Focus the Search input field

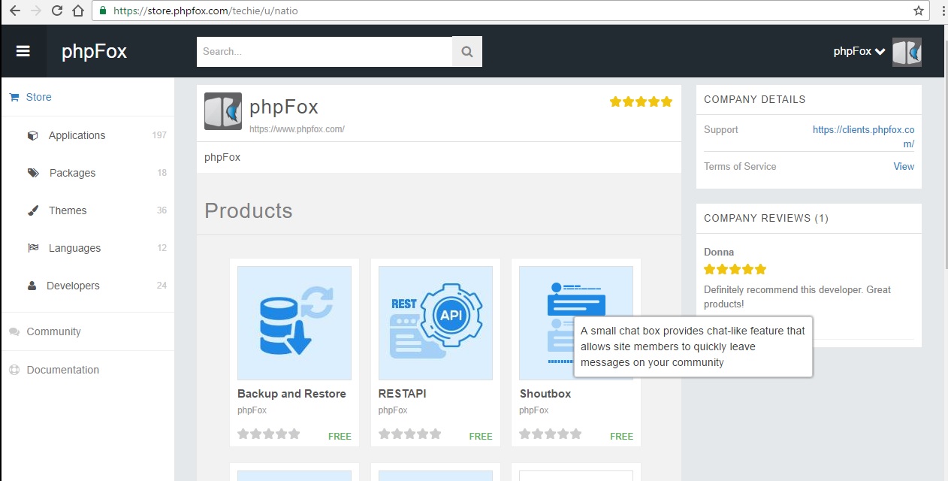coord(324,52)
